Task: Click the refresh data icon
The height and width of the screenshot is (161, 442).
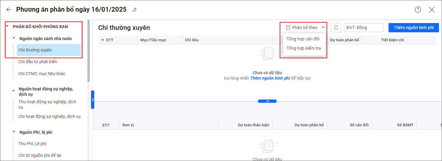Action: pos(336,28)
